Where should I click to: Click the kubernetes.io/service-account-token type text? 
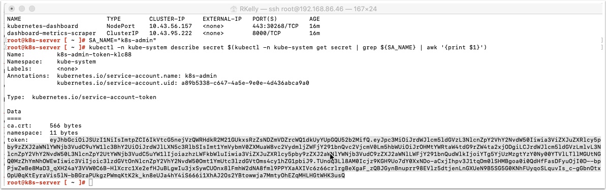(94, 98)
